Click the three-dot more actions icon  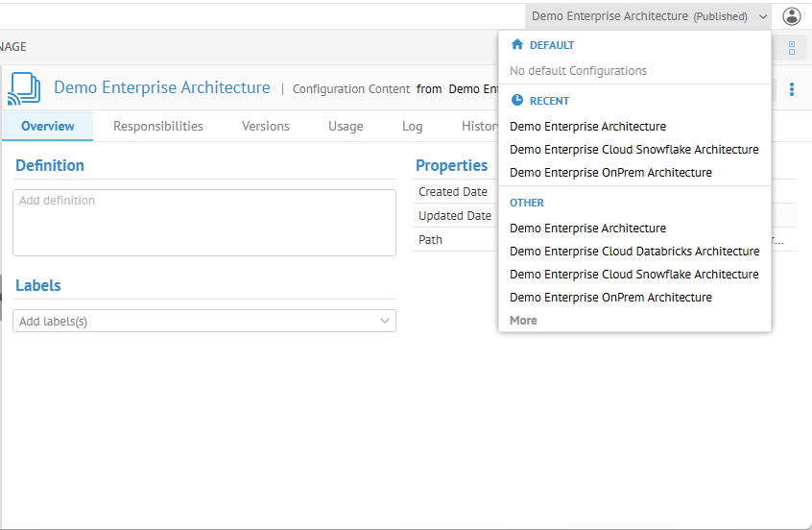792,89
